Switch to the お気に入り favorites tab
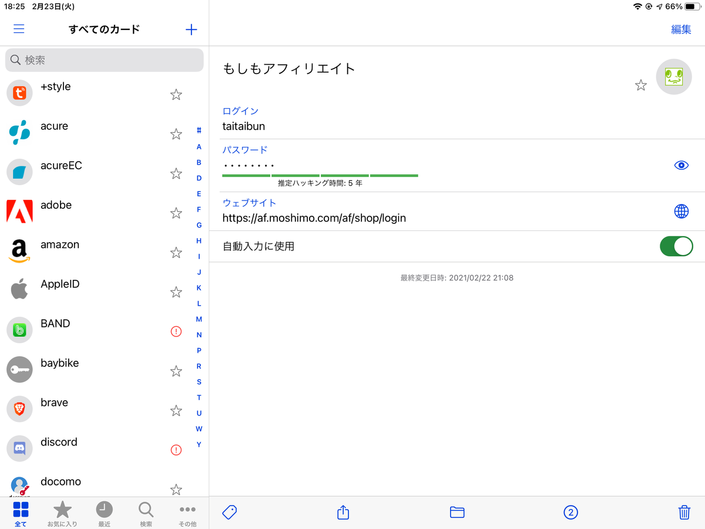This screenshot has width=705, height=529. (62, 513)
